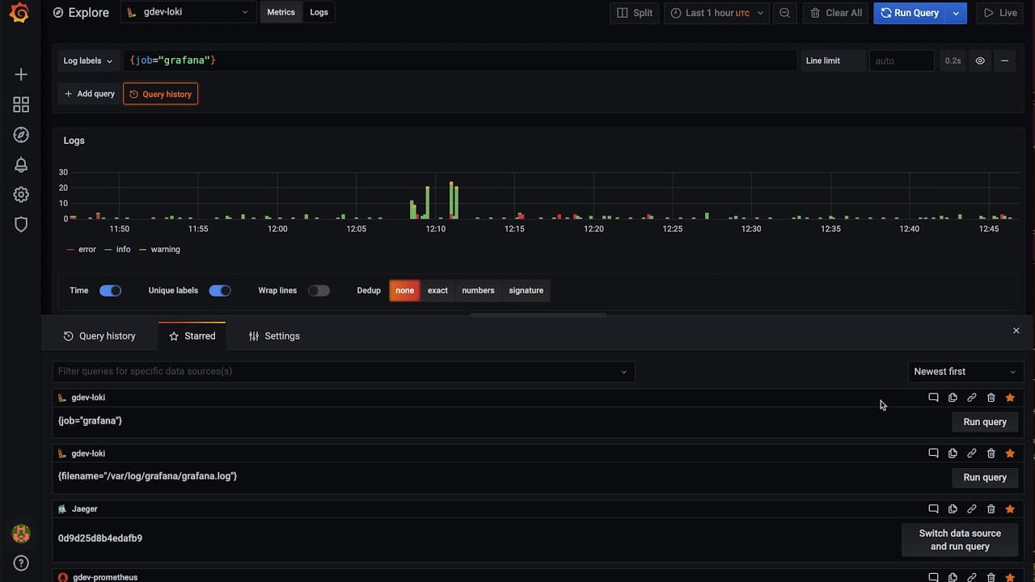Add comment to starred {job="grafana"} query
The image size is (1035, 582).
[933, 398]
